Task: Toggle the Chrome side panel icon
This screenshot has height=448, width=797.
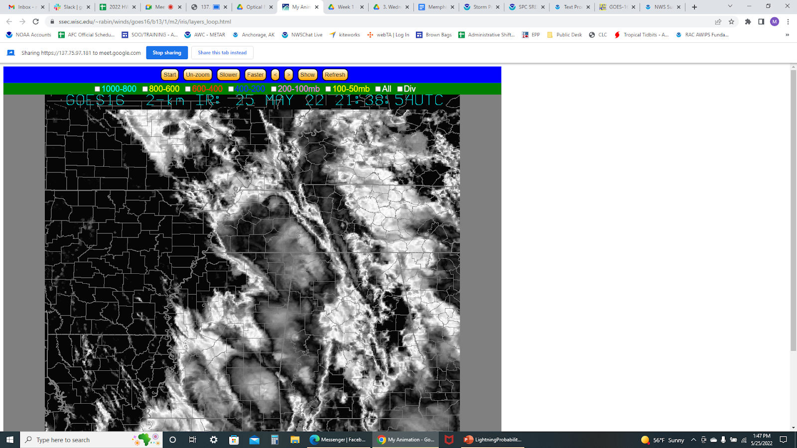Action: tap(761, 21)
